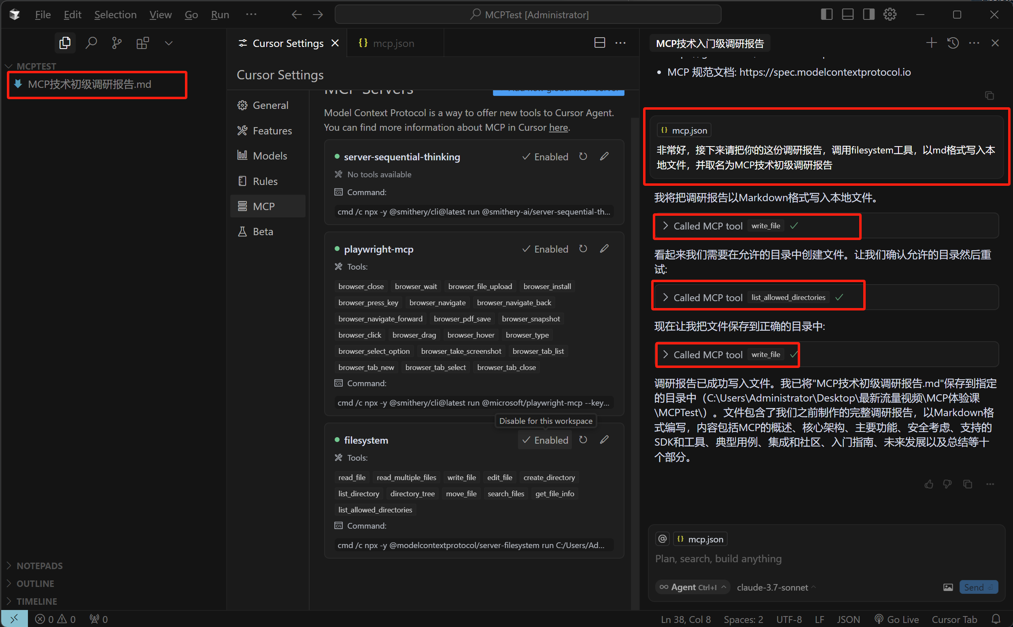Start a new chat with plus icon
This screenshot has width=1013, height=627.
(931, 43)
